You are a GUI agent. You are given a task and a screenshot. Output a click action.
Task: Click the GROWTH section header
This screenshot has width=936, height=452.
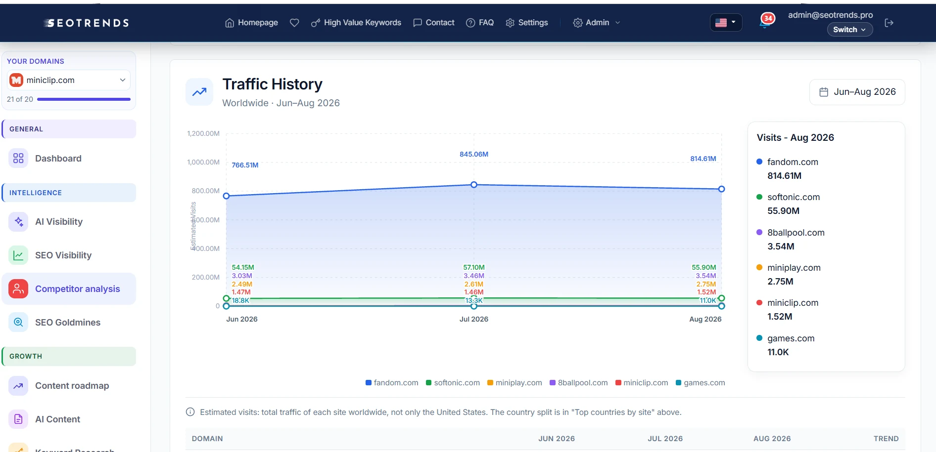tap(69, 356)
